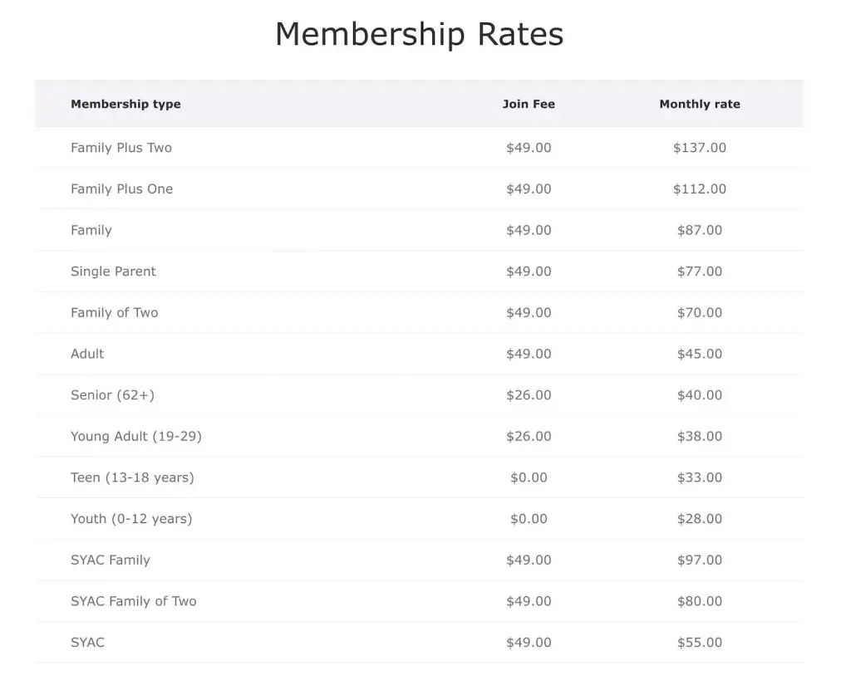Image resolution: width=851 pixels, height=690 pixels.
Task: Click the Family Plus Two row label
Action: (x=121, y=148)
